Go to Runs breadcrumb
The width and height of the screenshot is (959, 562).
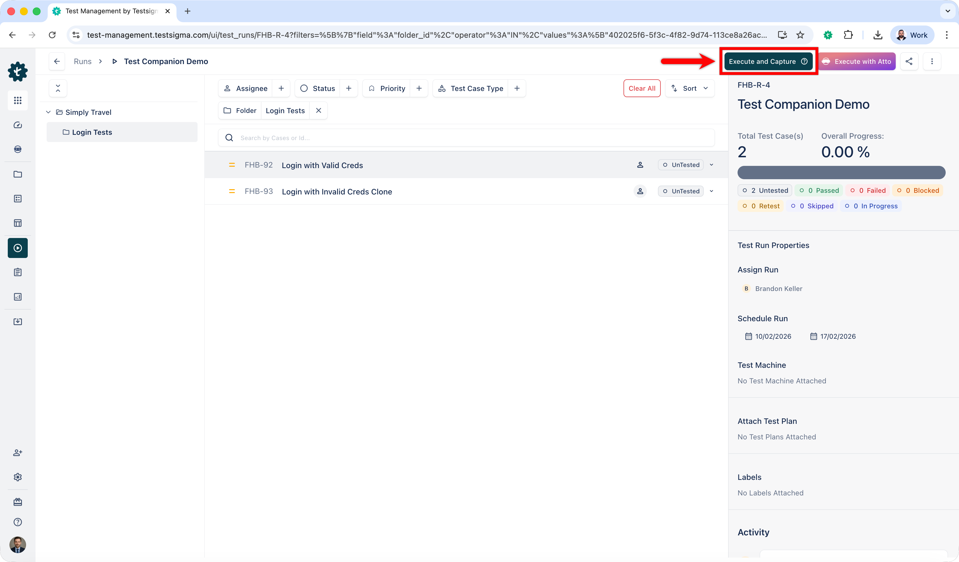point(83,61)
